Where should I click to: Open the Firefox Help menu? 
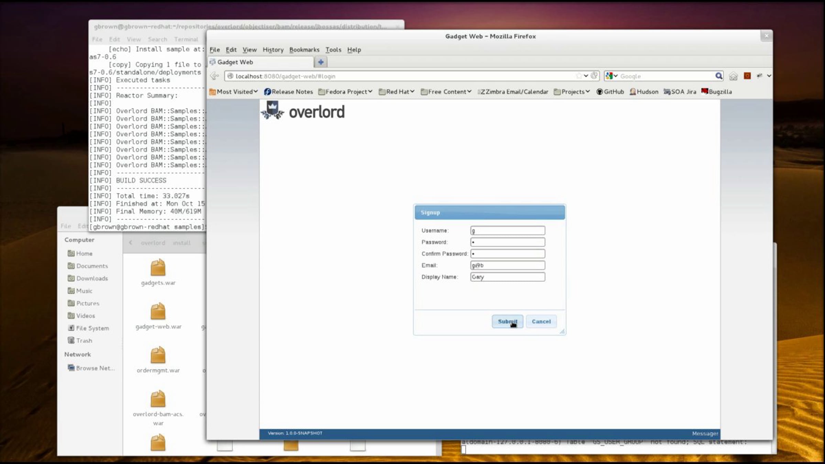coord(354,50)
